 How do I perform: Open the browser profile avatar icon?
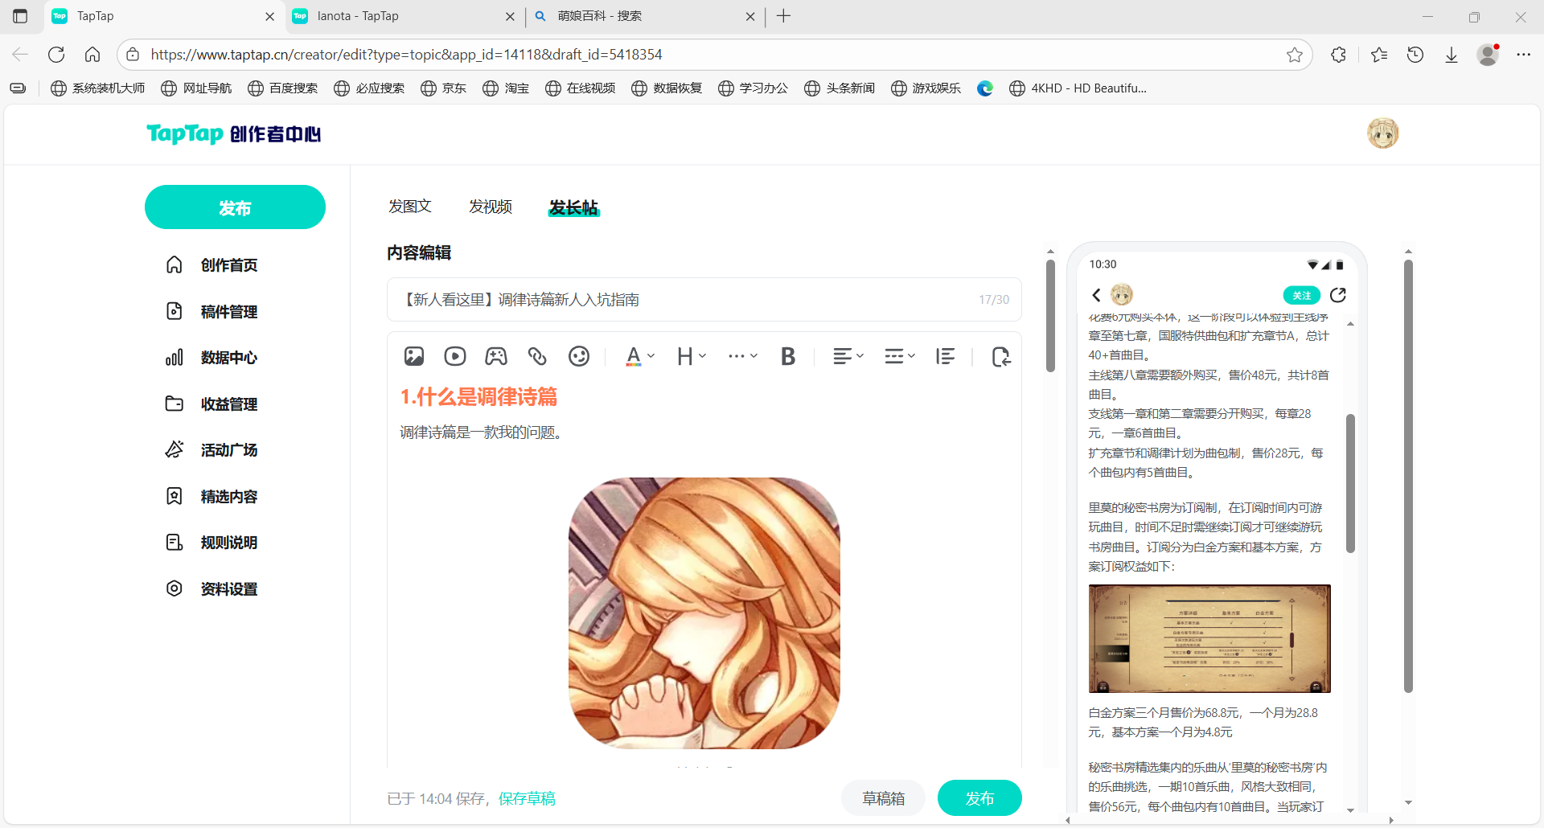(1489, 55)
